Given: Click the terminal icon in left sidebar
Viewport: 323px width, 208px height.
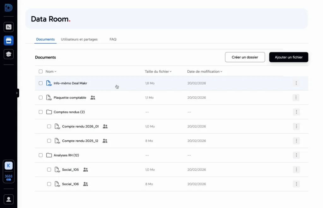Looking at the screenshot, I should (9, 27).
